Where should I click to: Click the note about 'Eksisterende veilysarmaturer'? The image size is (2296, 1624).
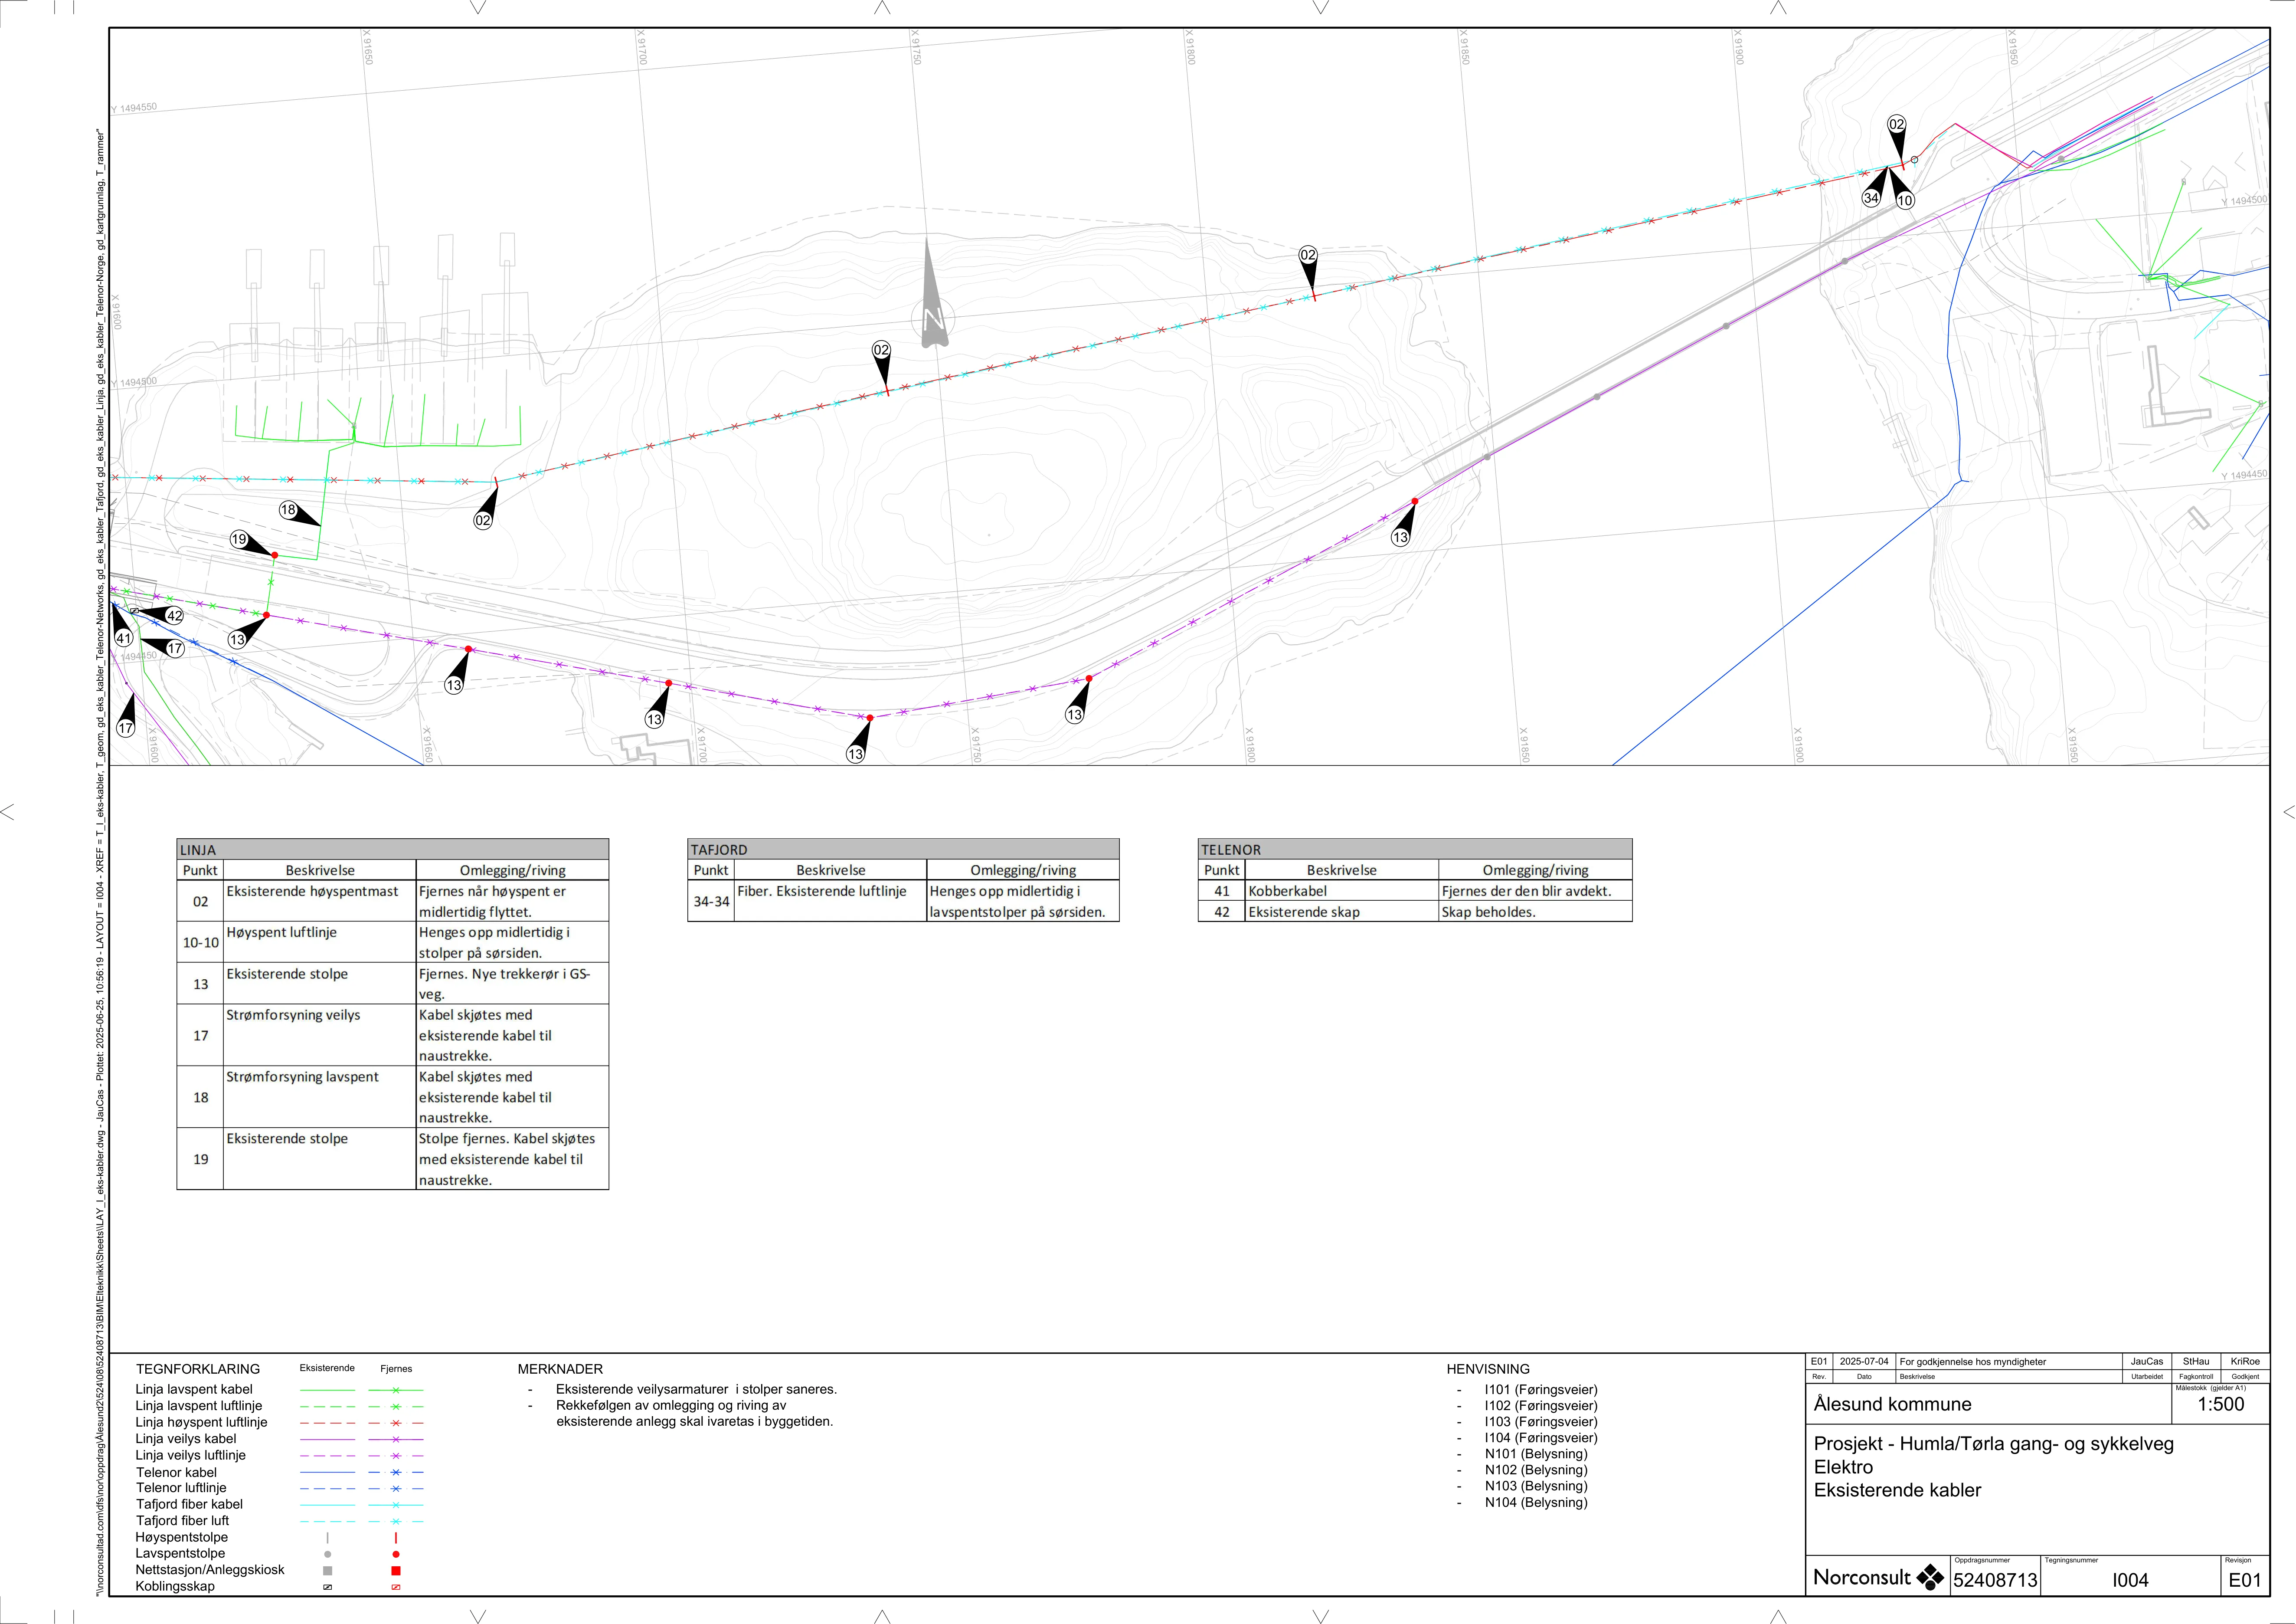[696, 1389]
